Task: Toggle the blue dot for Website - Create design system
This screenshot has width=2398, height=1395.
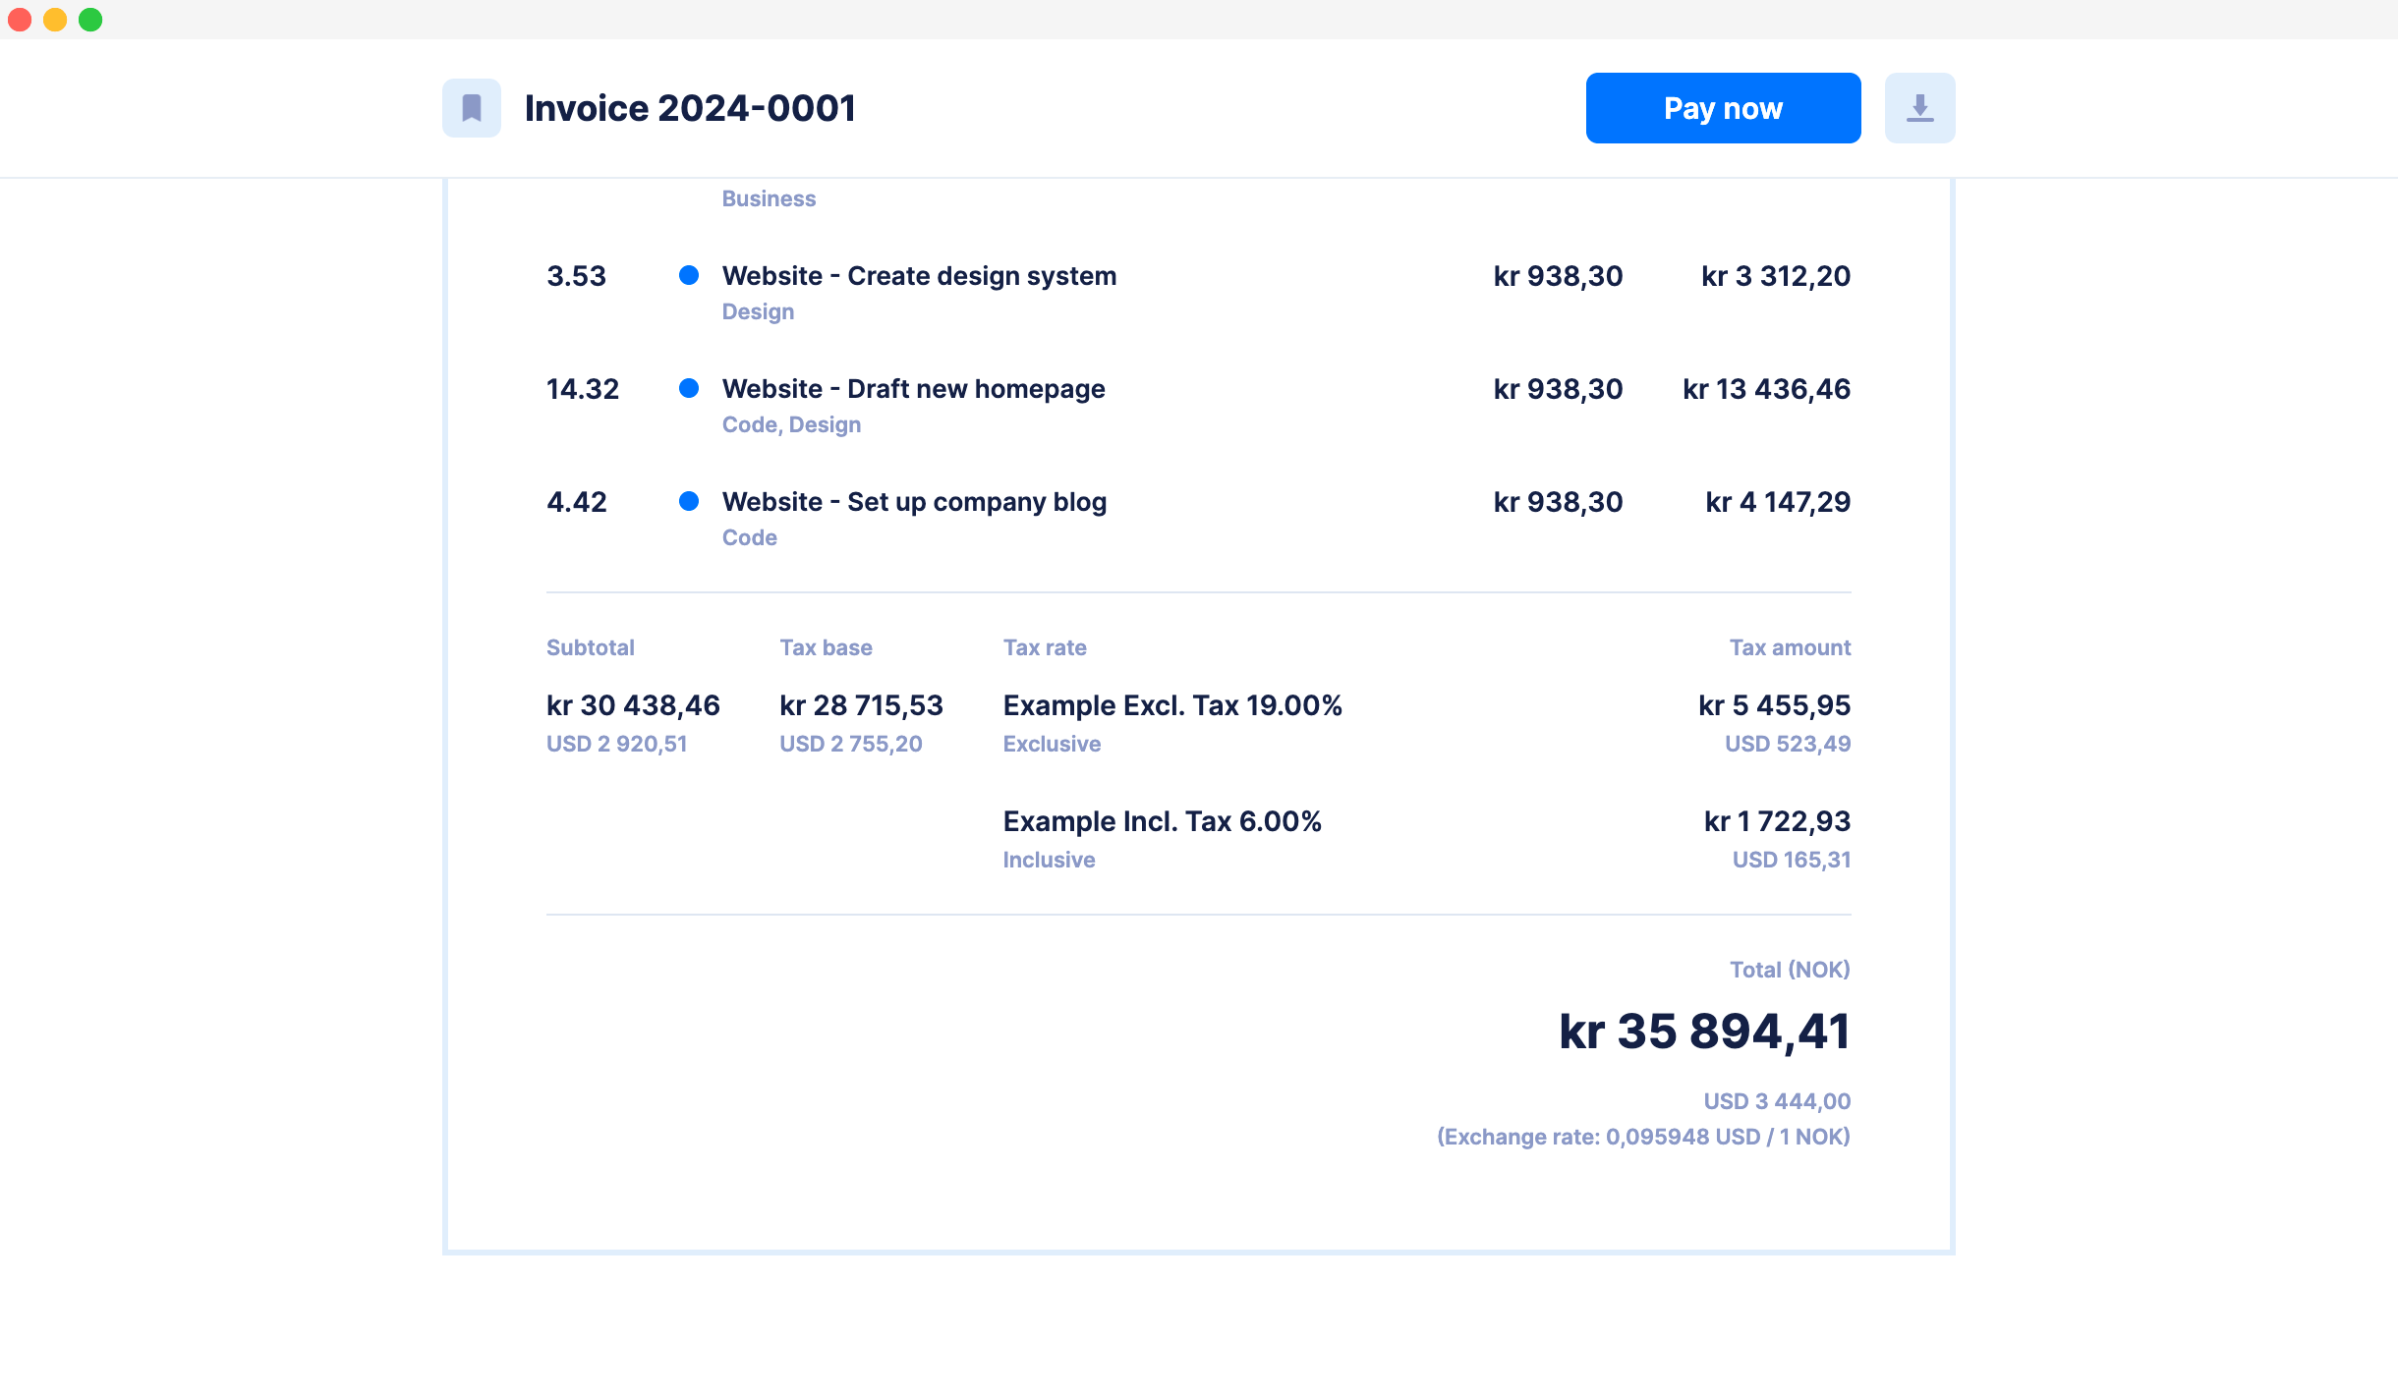Action: 688,274
